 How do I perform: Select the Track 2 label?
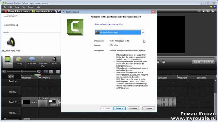click(13, 102)
